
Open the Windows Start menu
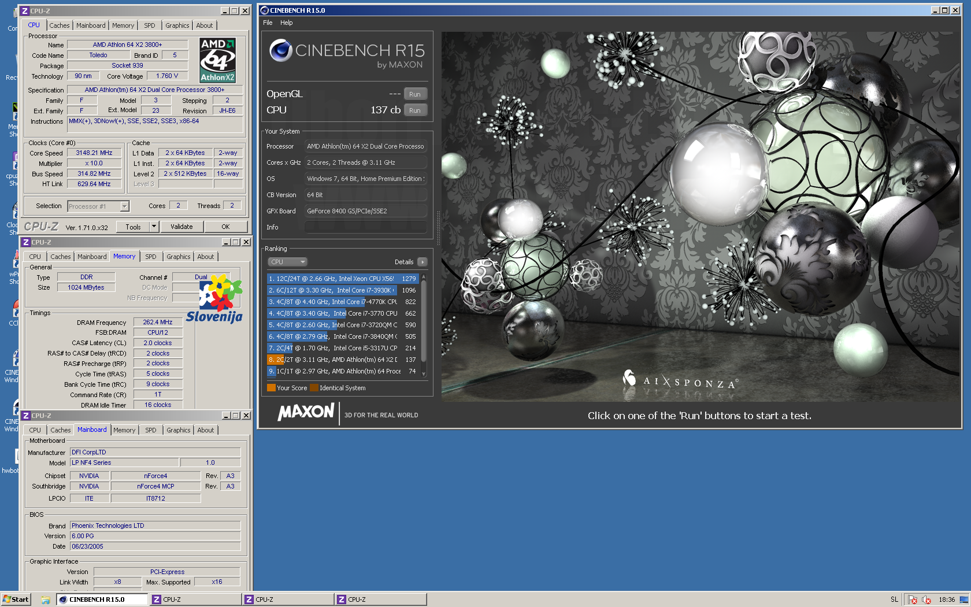click(x=16, y=599)
